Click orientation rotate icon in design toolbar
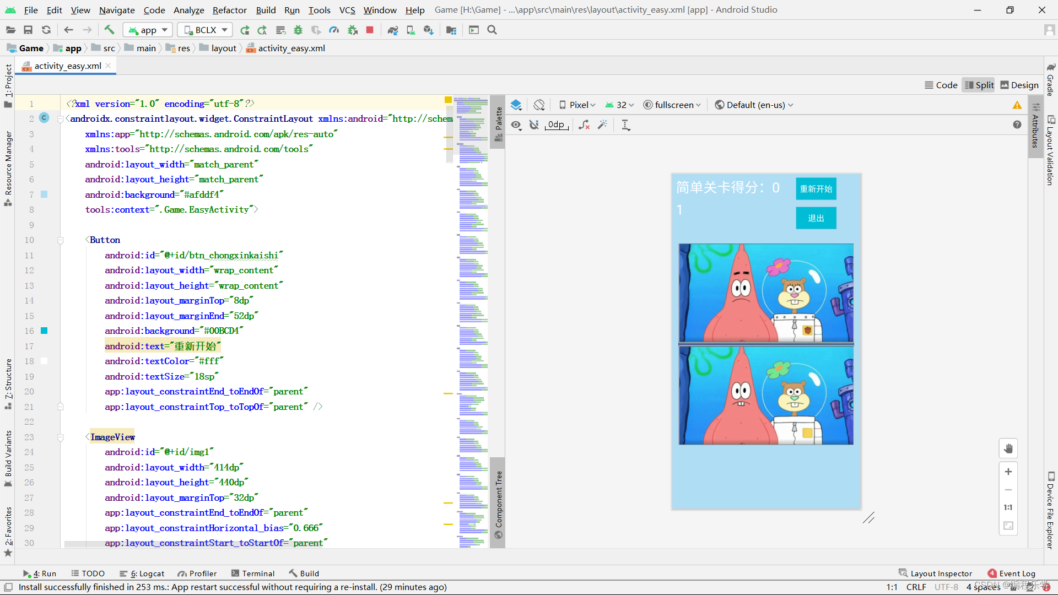Viewport: 1058px width, 595px height. tap(539, 105)
